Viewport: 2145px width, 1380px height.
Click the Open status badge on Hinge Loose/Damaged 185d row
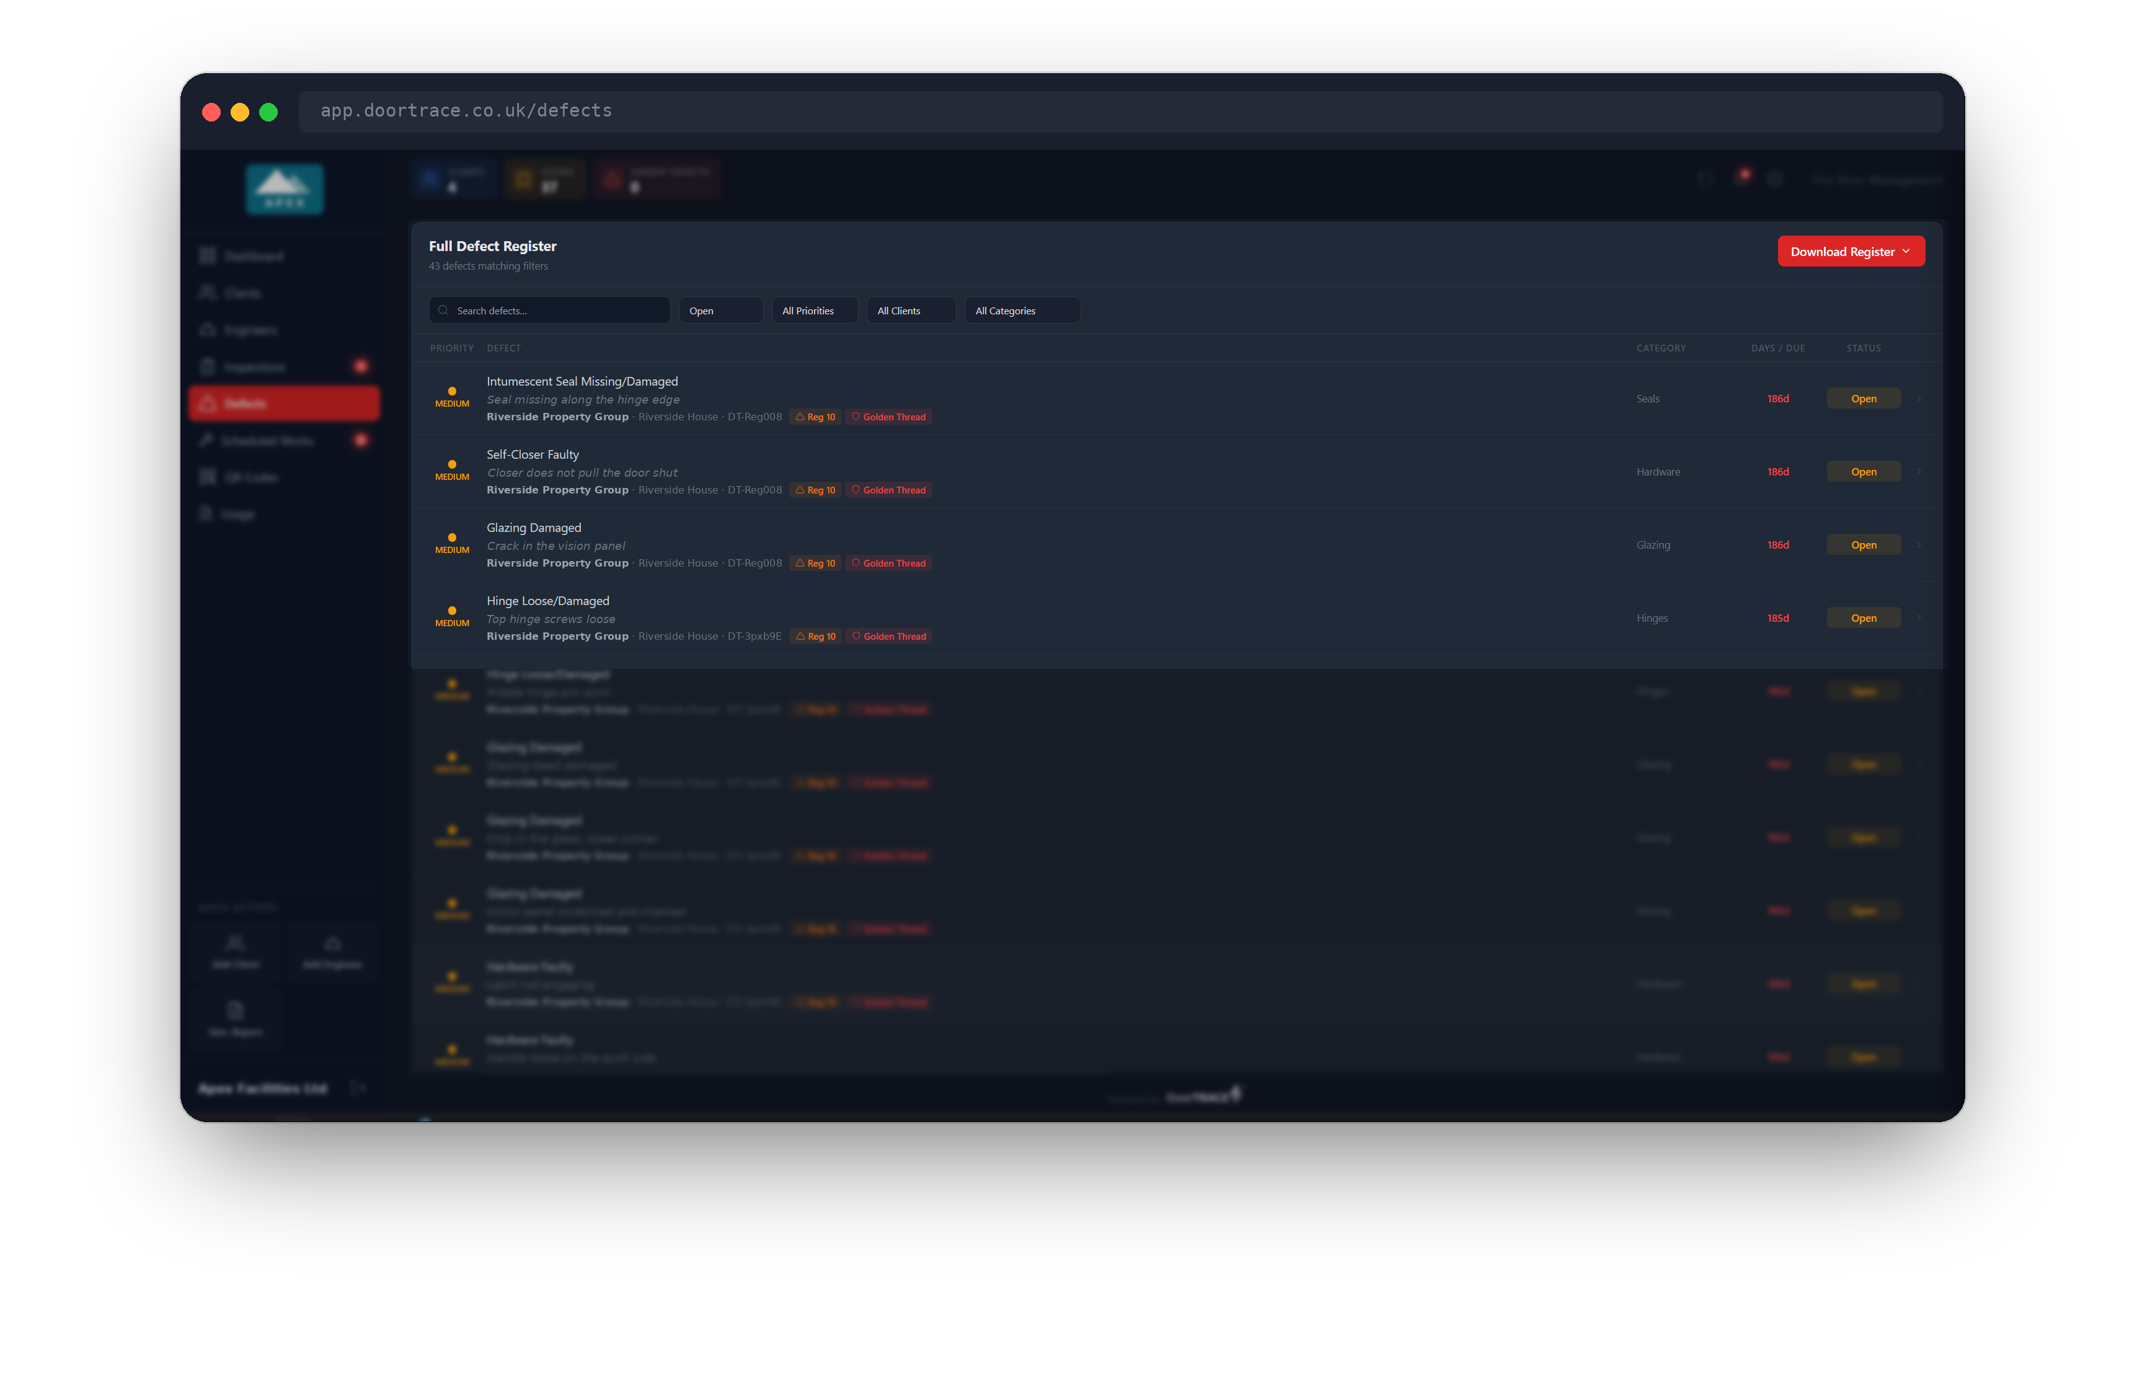[x=1864, y=618]
